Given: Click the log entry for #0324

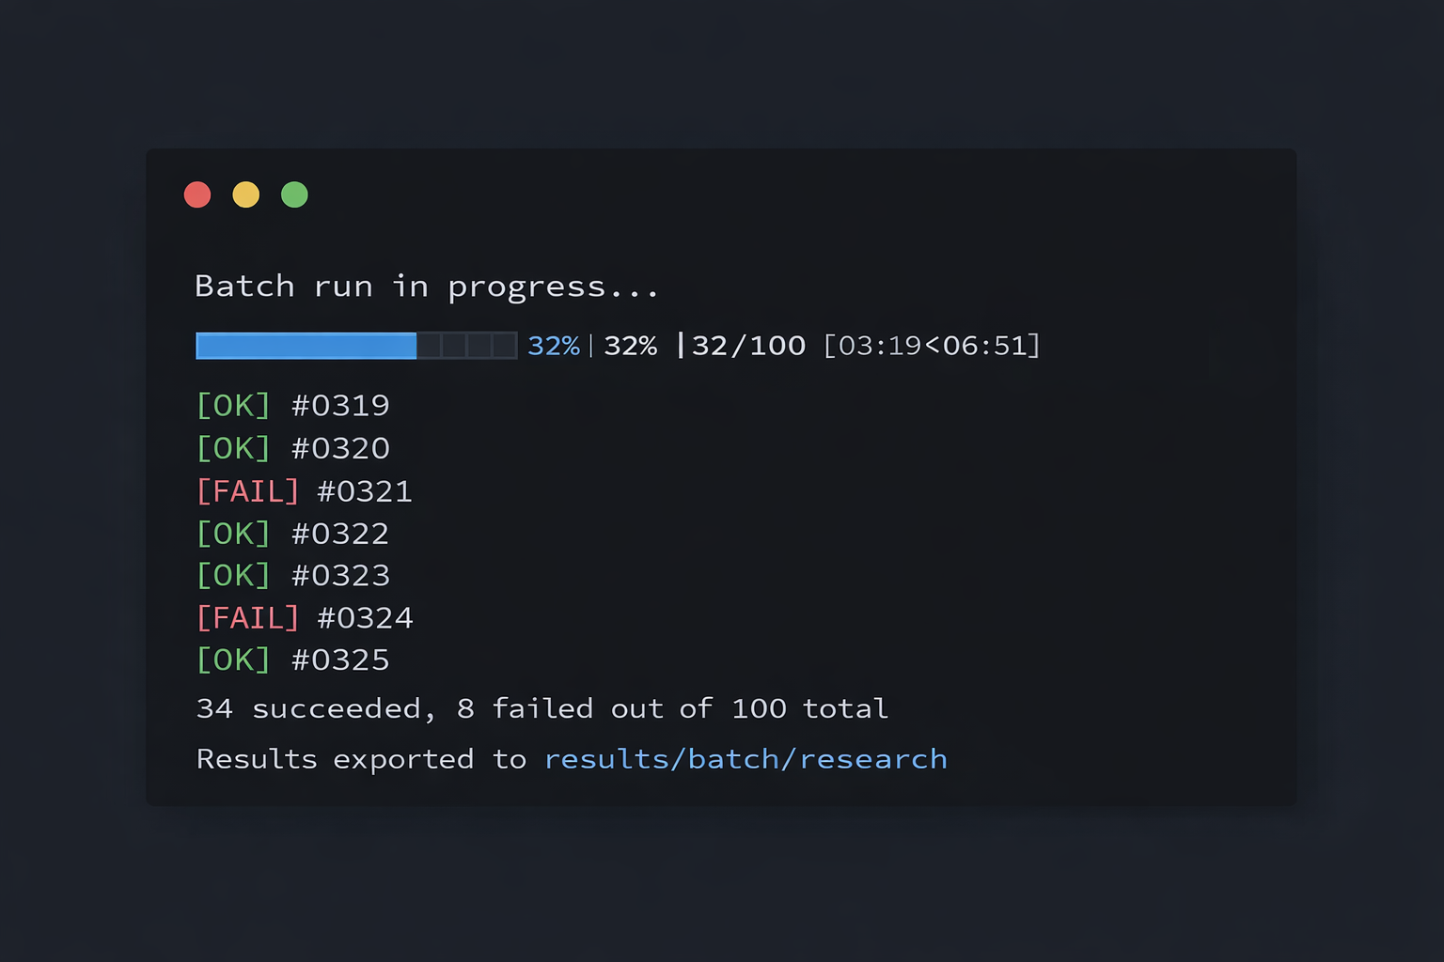Looking at the screenshot, I should point(305,617).
